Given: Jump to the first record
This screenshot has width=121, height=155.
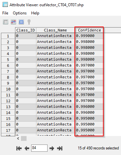Looking at the screenshot, I should pyautogui.click(x=19, y=148).
